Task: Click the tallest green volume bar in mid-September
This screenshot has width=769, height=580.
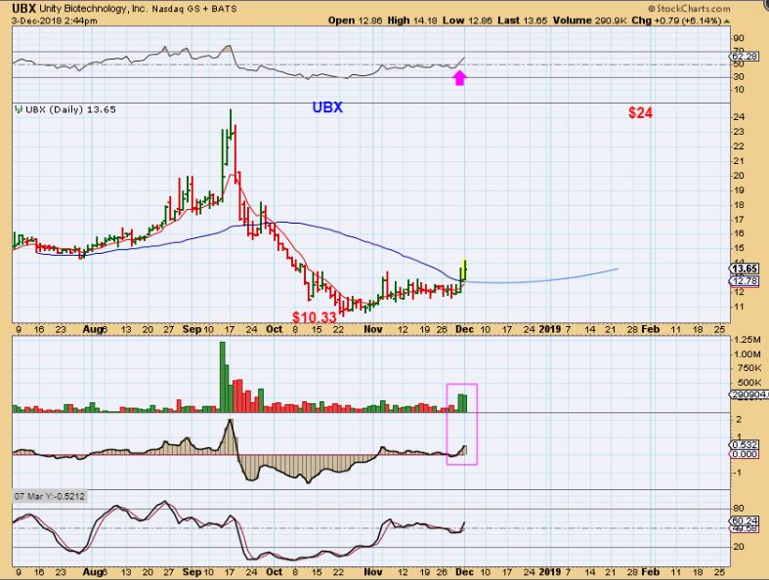Action: point(222,377)
